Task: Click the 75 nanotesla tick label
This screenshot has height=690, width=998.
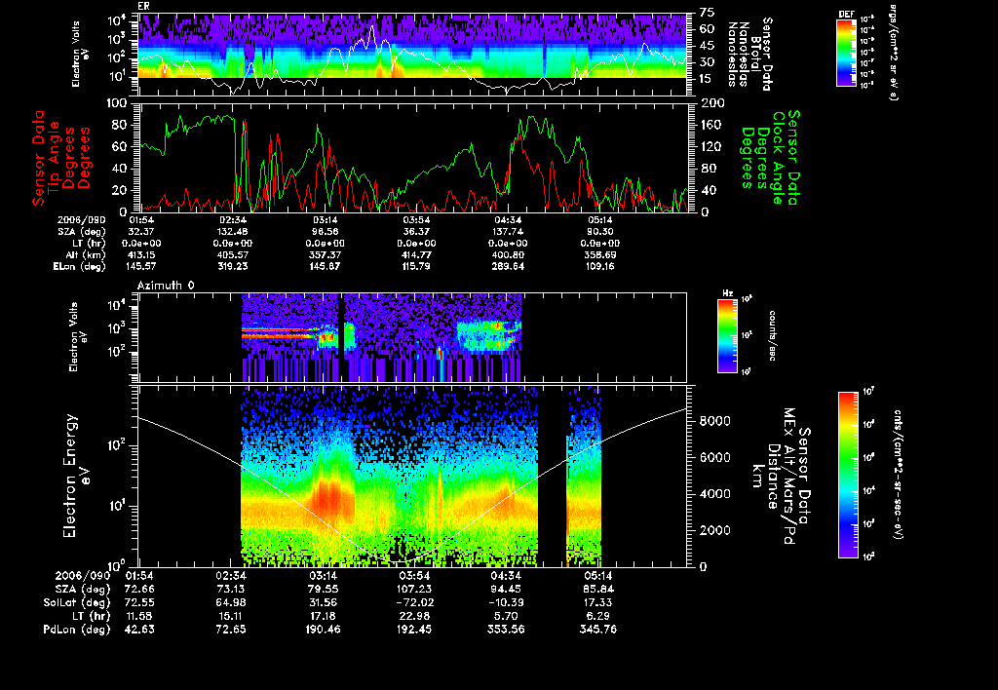Action: point(708,13)
